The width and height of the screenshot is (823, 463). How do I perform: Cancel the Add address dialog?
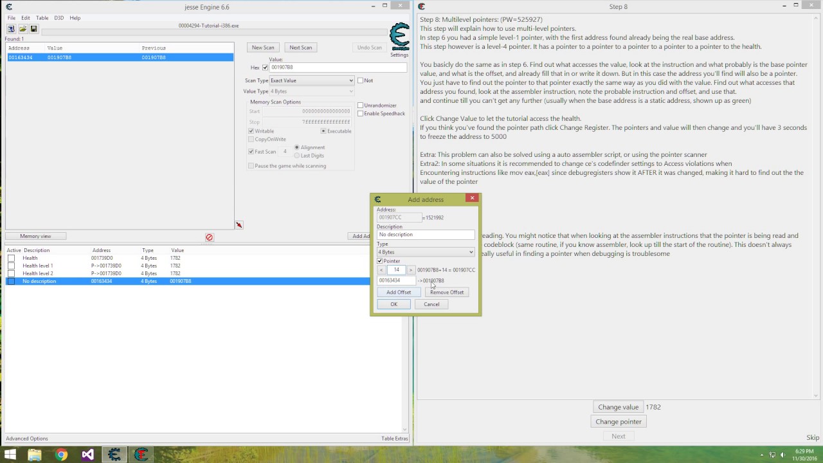click(x=431, y=304)
